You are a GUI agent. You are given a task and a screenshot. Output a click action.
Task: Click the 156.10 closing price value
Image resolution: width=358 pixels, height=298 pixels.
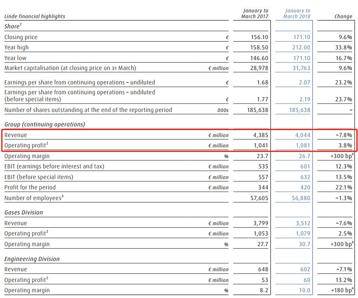[260, 37]
